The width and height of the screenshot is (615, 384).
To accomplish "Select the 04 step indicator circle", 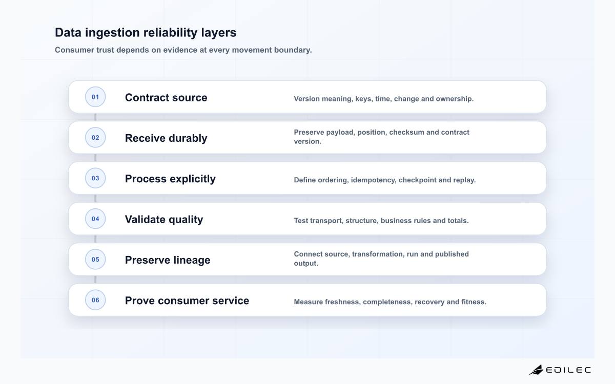I will (95, 219).
